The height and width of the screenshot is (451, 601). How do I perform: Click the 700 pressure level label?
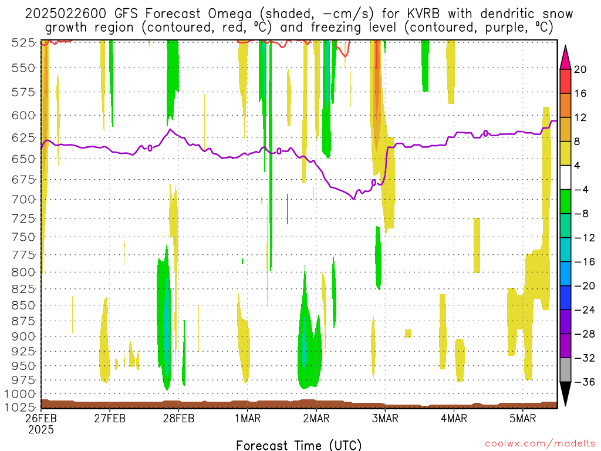pos(23,199)
